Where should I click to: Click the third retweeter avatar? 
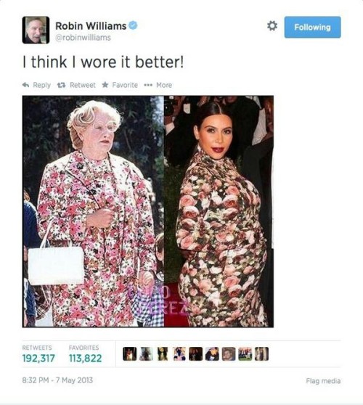[163, 354]
